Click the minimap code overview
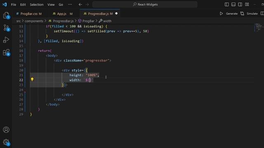The height and width of the screenshot is (148, 264). [x=259, y=28]
